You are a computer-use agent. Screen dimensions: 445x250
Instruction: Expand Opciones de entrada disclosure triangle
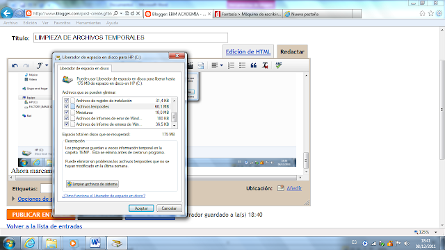click(13, 199)
